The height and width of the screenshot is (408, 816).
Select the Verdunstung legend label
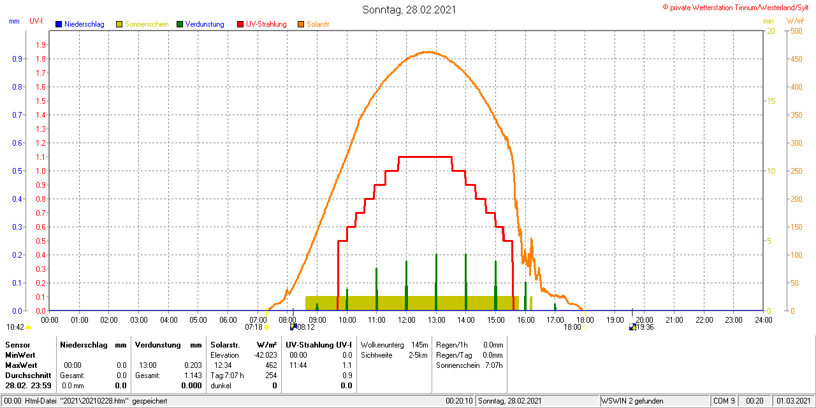click(x=205, y=24)
